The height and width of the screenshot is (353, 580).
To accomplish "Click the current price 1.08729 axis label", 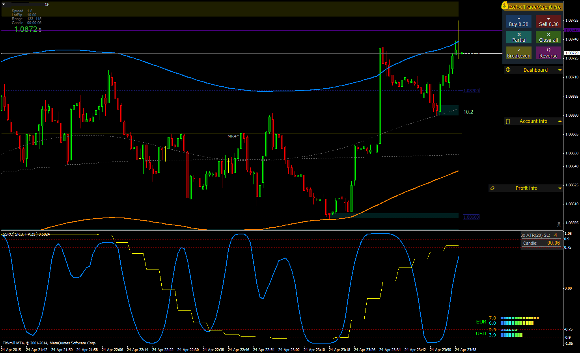I will (572, 53).
